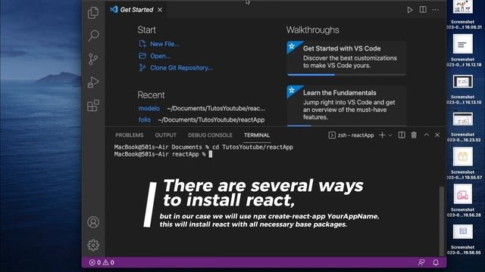The height and width of the screenshot is (272, 485).
Task: Click into the terminal prompt line
Action: pos(163,154)
